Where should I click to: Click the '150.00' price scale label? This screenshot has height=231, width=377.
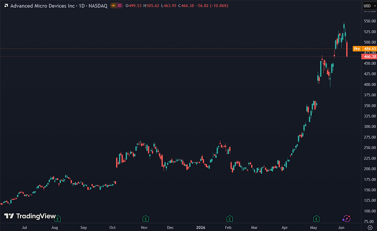pyautogui.click(x=370, y=190)
